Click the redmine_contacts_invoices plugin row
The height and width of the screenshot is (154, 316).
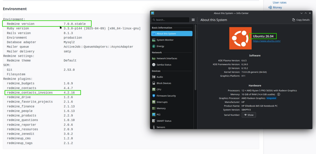click(43, 93)
